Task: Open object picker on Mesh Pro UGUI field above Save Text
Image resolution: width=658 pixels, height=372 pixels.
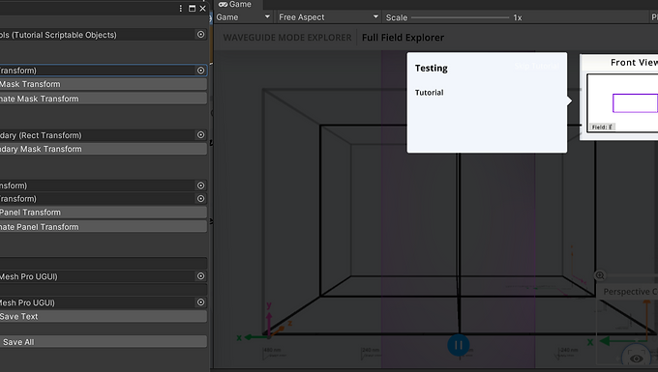Action: (200, 302)
